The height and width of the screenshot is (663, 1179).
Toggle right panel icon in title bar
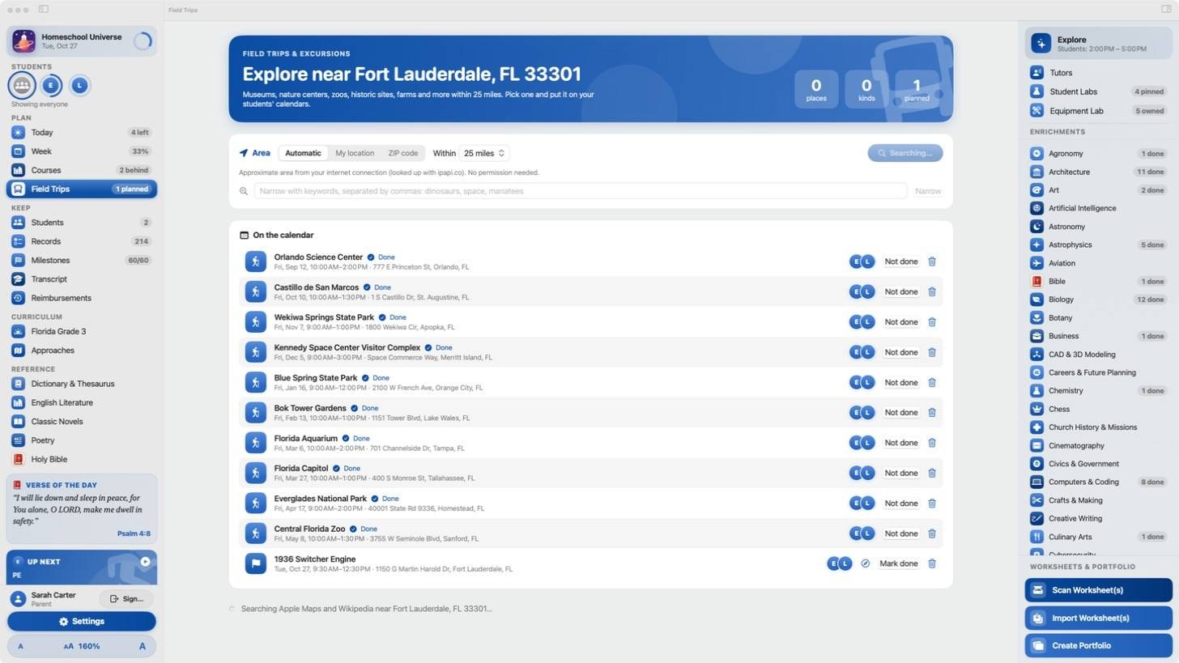(1166, 10)
